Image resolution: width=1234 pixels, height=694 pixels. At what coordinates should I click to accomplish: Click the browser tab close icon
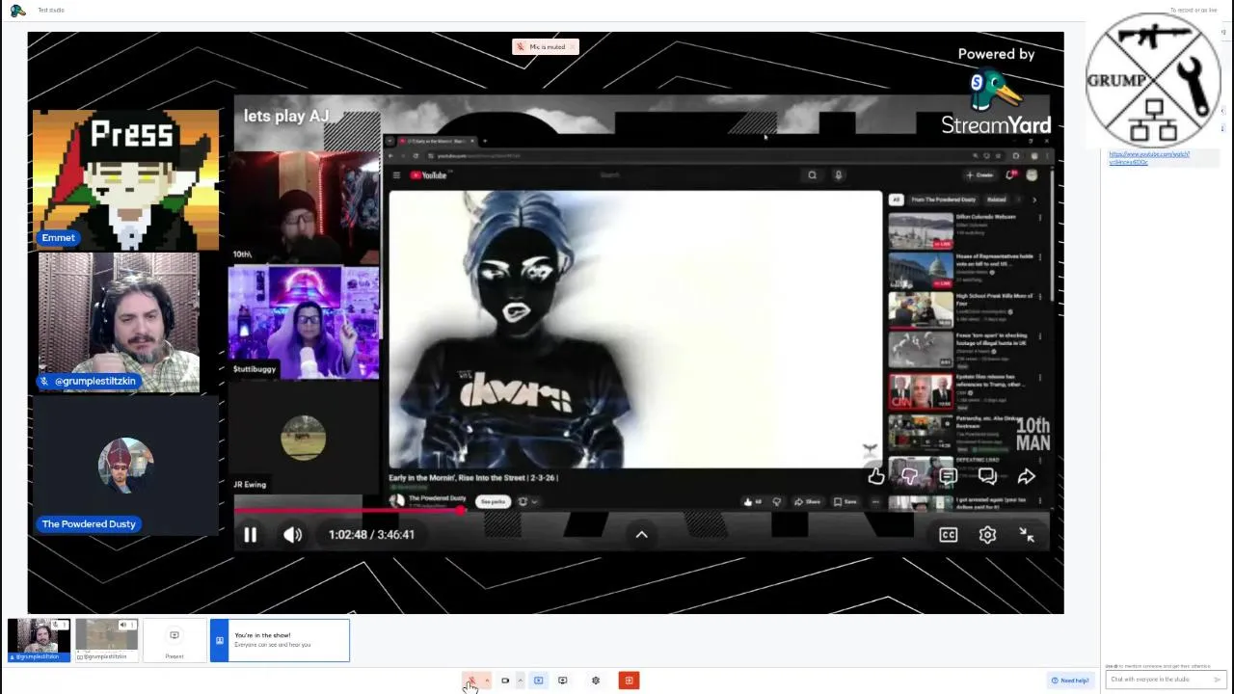(x=471, y=142)
